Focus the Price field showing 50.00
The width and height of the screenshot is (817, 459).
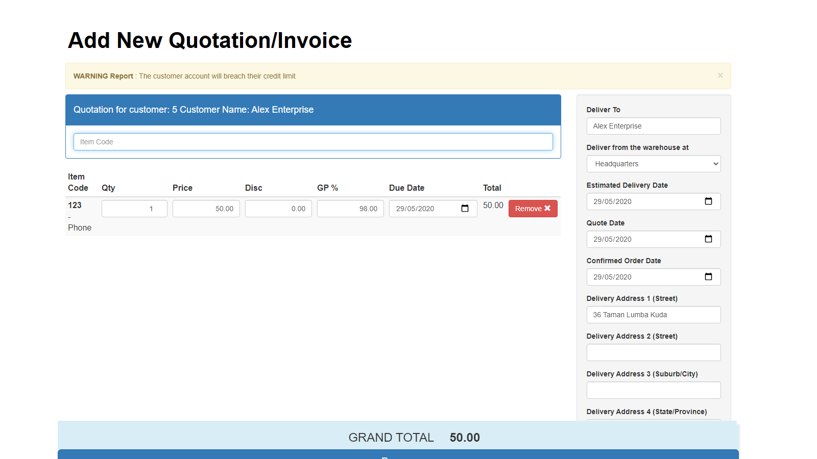tap(206, 209)
